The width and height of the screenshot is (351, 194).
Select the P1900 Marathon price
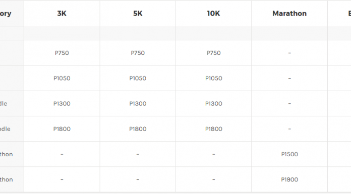[x=289, y=179]
